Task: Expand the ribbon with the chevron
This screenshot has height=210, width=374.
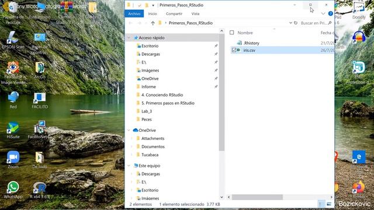Action: 323,13
